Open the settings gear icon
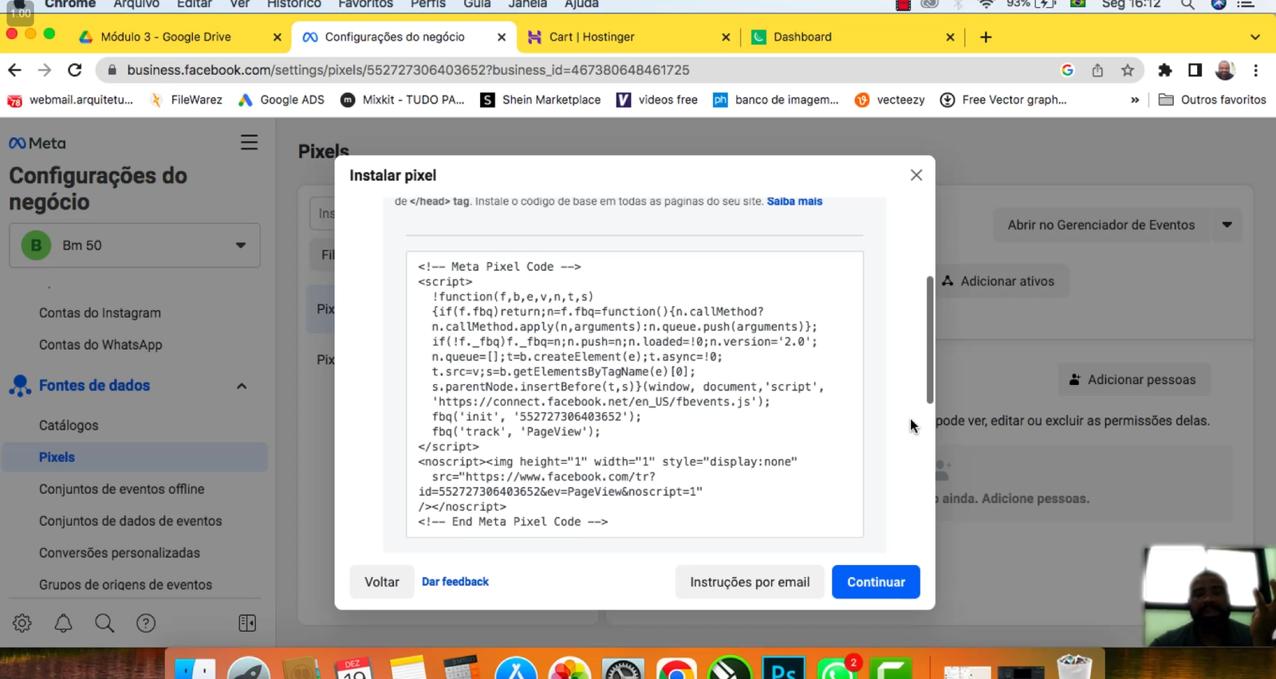 [22, 623]
